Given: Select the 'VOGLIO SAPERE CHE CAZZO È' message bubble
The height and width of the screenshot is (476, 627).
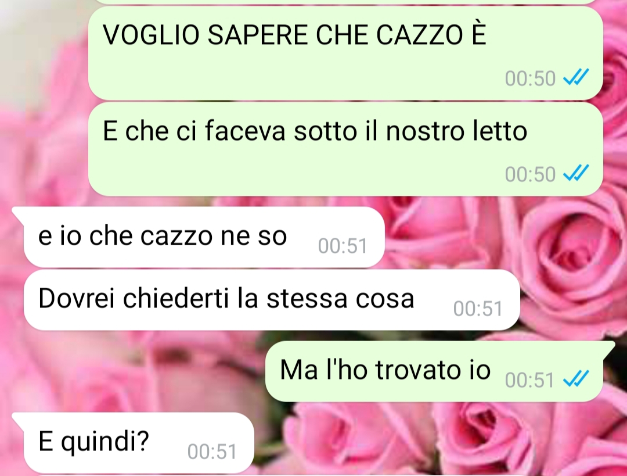Looking at the screenshot, I should [x=345, y=53].
